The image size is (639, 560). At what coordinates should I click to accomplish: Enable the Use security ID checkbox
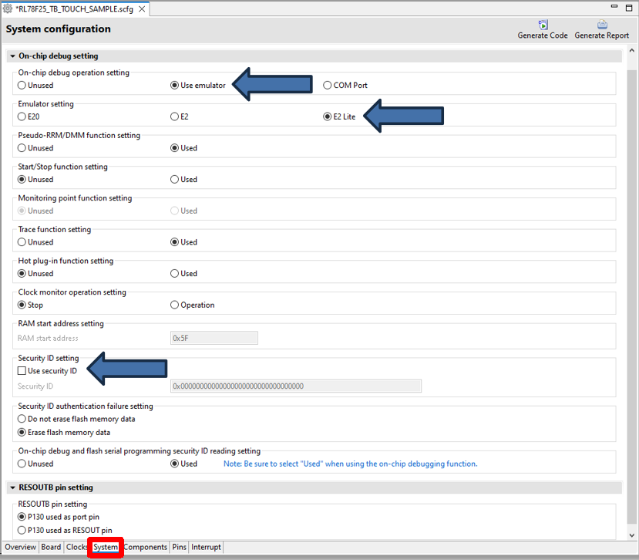22,371
